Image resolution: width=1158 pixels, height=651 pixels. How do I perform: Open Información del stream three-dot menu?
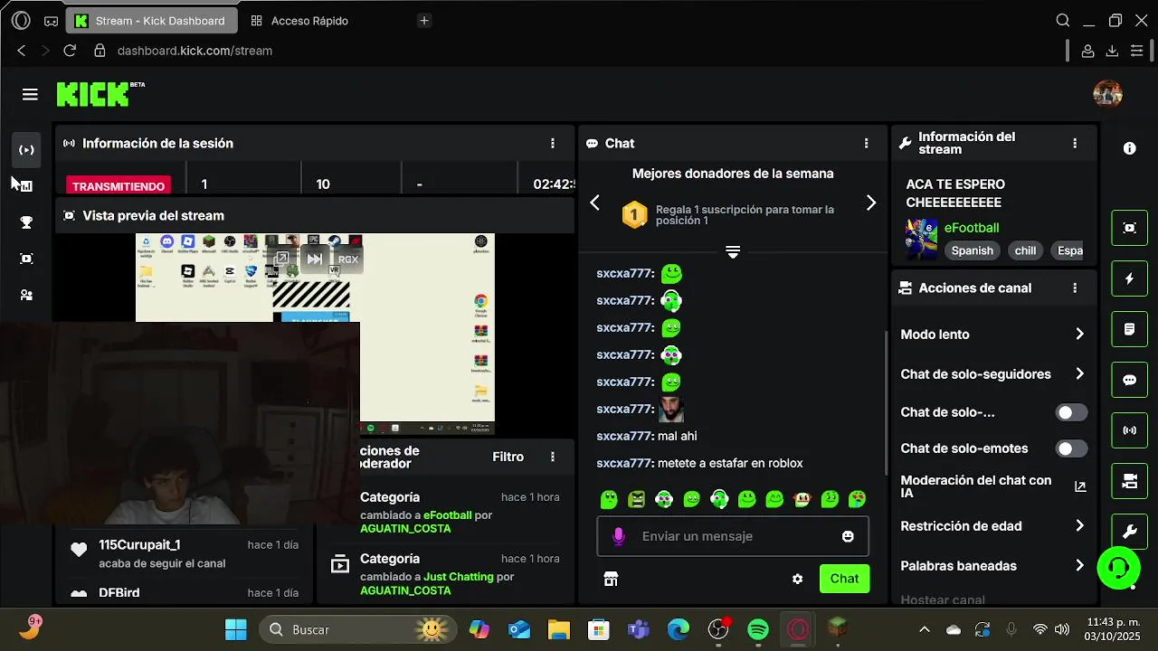click(1075, 143)
